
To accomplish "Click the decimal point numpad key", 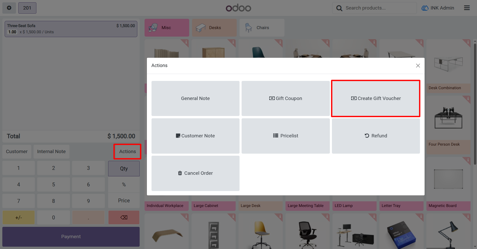I will 88,218.
